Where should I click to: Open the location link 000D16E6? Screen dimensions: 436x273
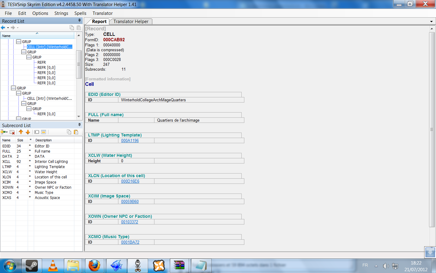coord(130,181)
